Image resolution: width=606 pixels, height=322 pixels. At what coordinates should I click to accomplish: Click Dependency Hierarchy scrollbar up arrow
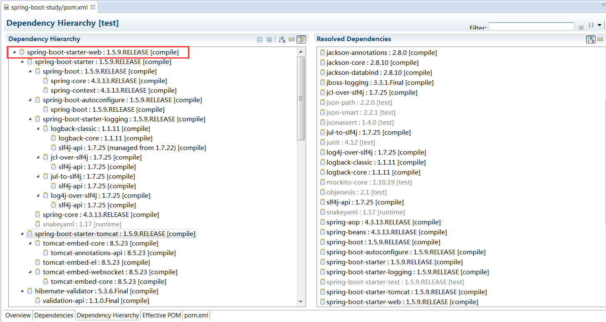pos(302,52)
